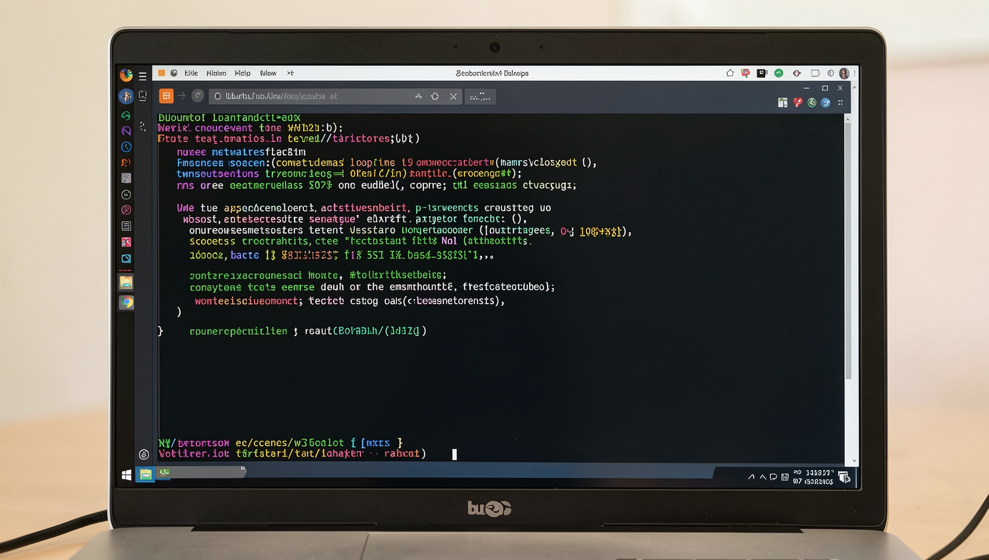The image size is (989, 560).
Task: Click the blue round icon in the toolbar
Action: pyautogui.click(x=826, y=103)
